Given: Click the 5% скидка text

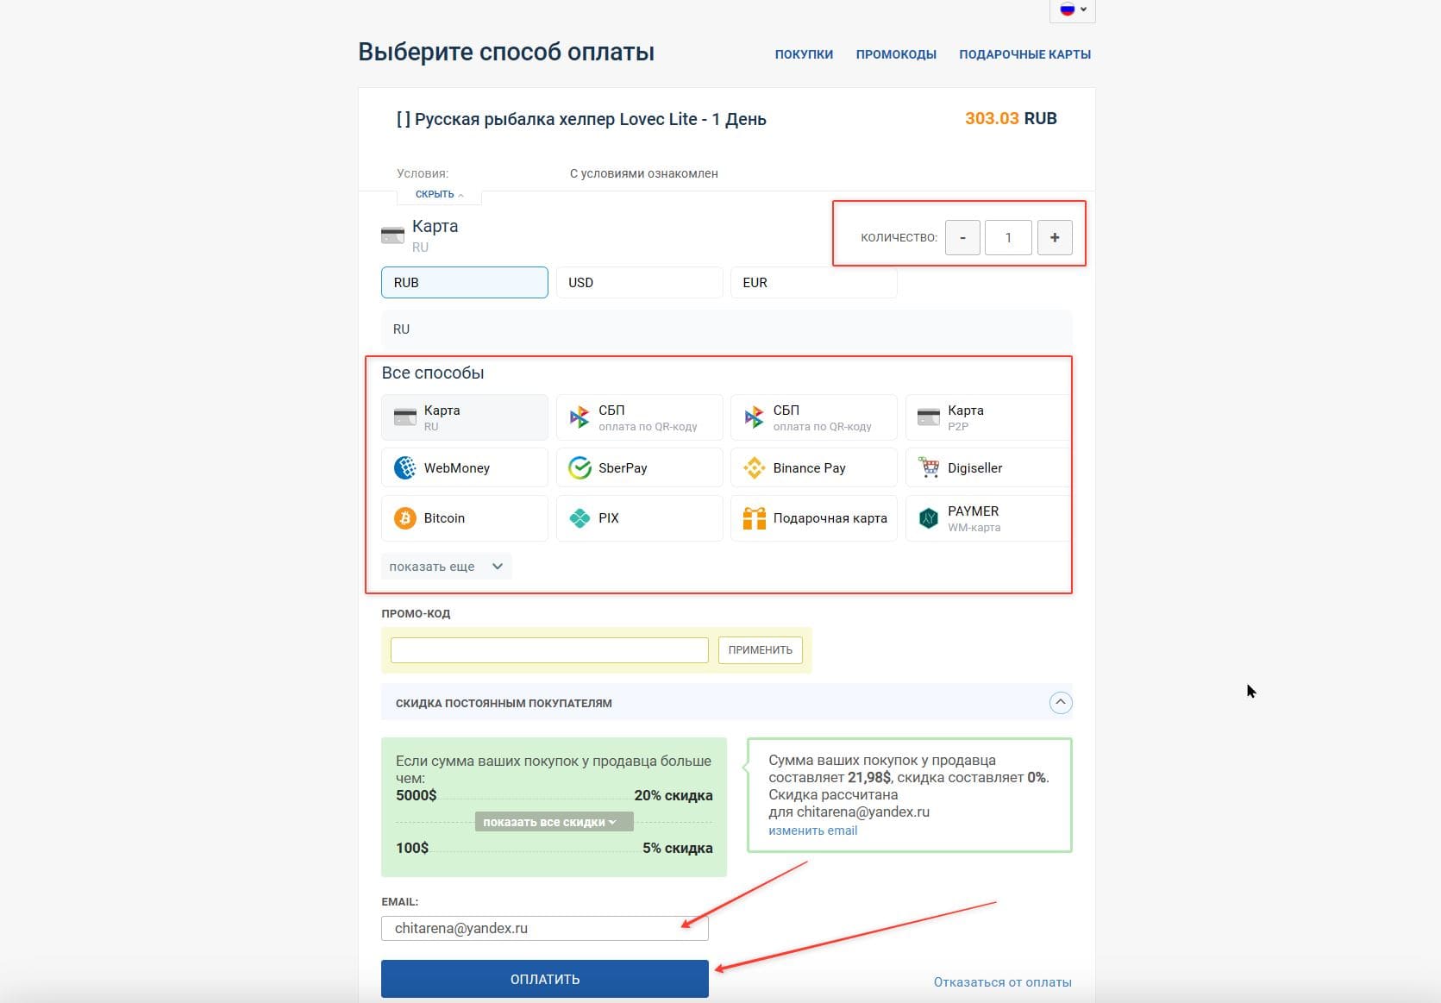Looking at the screenshot, I should point(678,848).
